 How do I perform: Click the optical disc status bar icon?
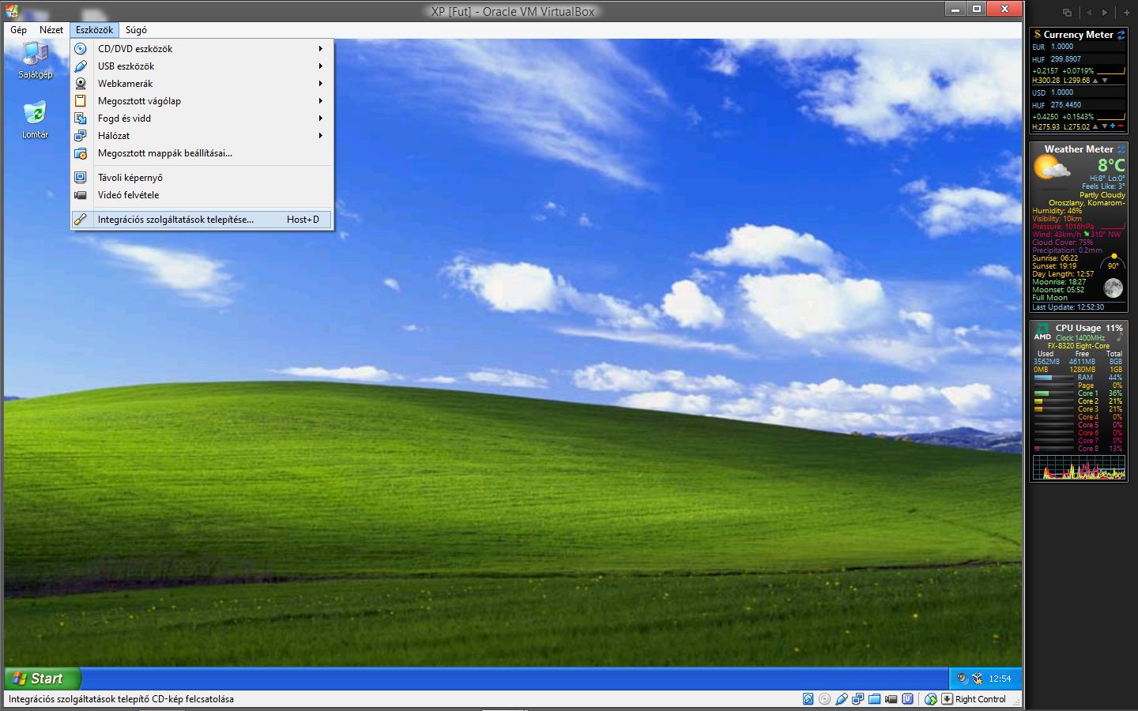click(x=824, y=699)
